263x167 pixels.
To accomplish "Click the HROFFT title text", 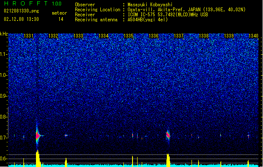I will click(26, 3).
